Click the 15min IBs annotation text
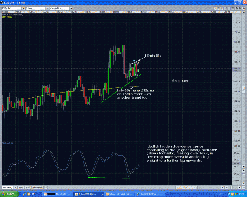 pos(153,56)
